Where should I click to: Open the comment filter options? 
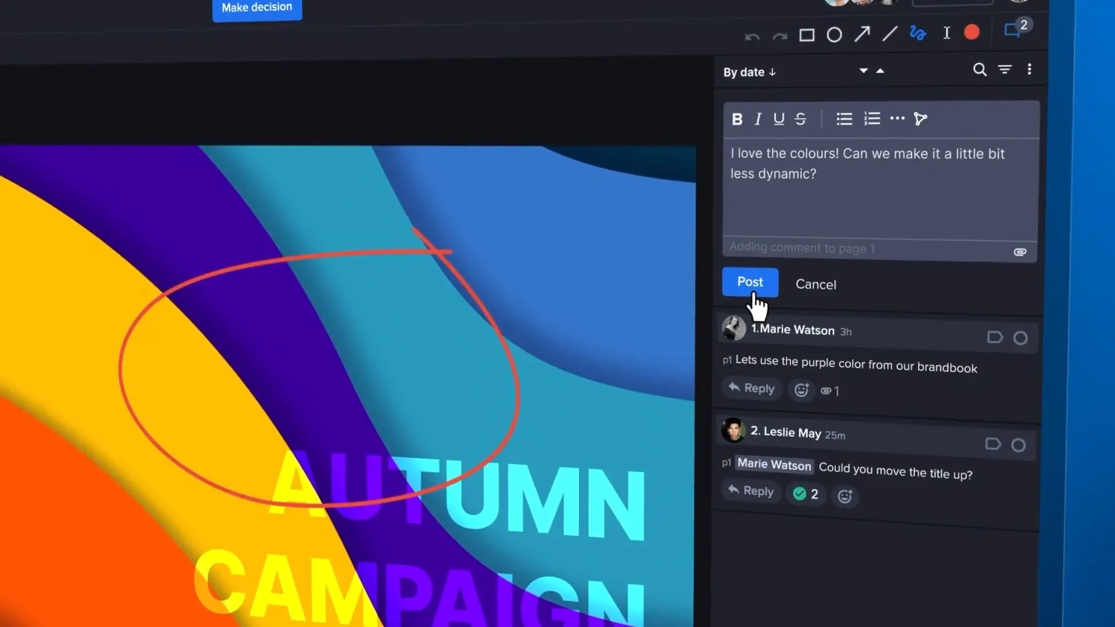coord(1005,70)
